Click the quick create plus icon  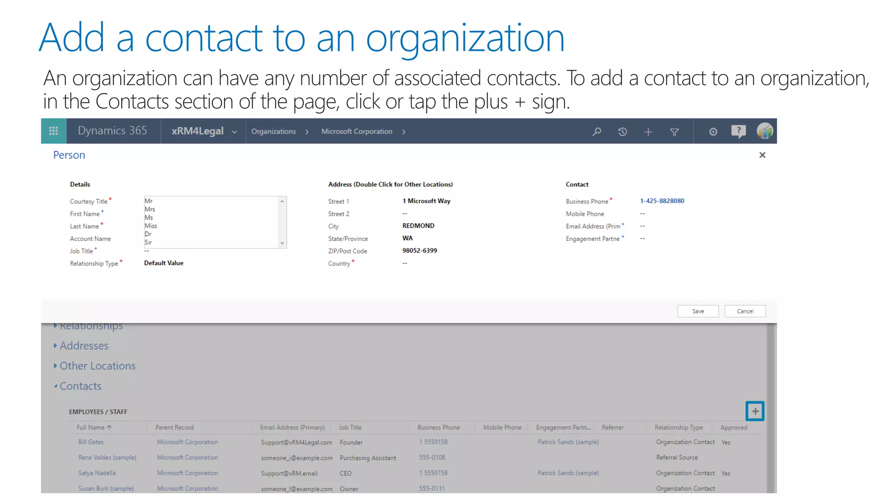click(648, 132)
